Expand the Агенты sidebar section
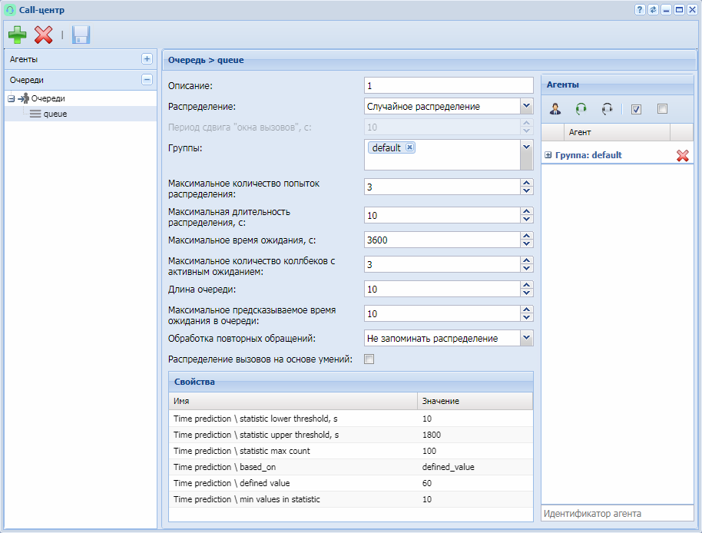 pyautogui.click(x=147, y=58)
